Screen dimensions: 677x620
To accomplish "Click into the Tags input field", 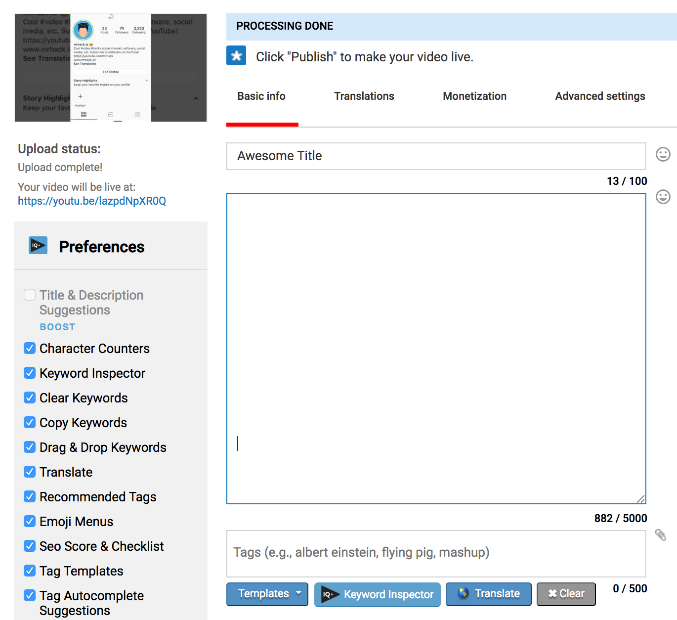I will point(436,553).
